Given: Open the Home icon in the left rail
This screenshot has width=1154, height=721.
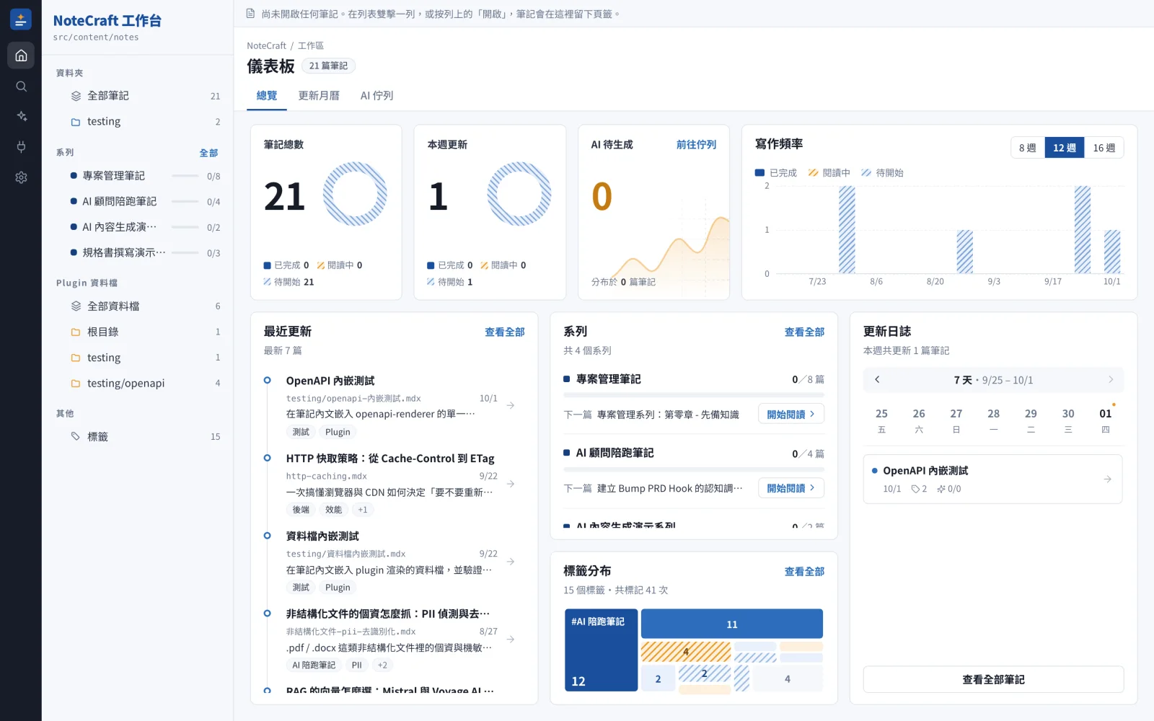Looking at the screenshot, I should tap(21, 56).
